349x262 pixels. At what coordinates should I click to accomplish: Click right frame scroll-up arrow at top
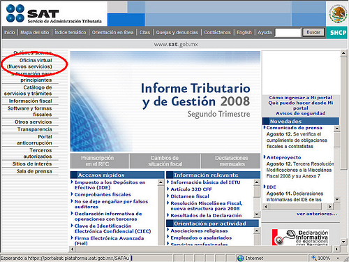pyautogui.click(x=343, y=53)
